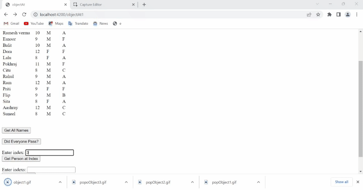Expand options for object1.gif download
This screenshot has height=190, width=363.
click(x=60, y=182)
